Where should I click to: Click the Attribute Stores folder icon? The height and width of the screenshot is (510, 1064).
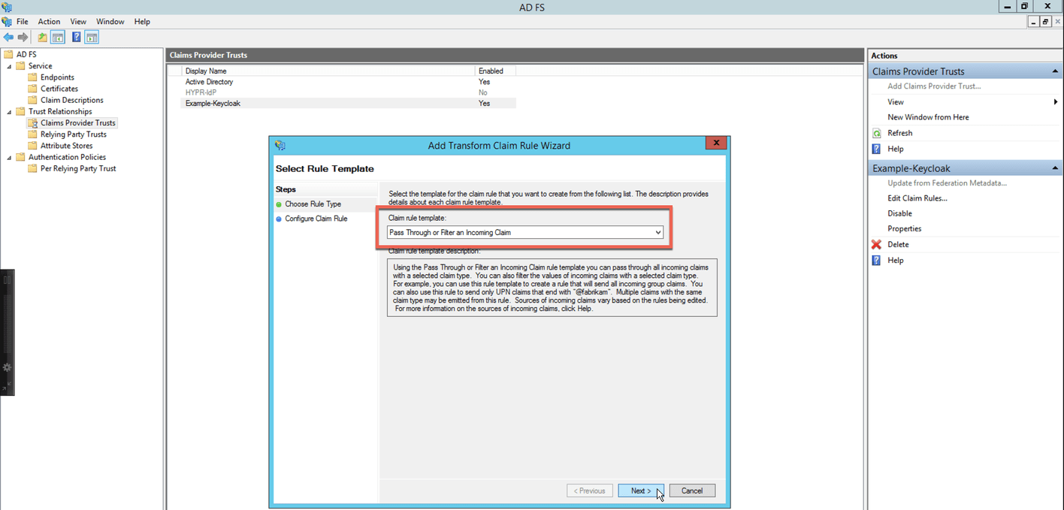[x=32, y=146]
